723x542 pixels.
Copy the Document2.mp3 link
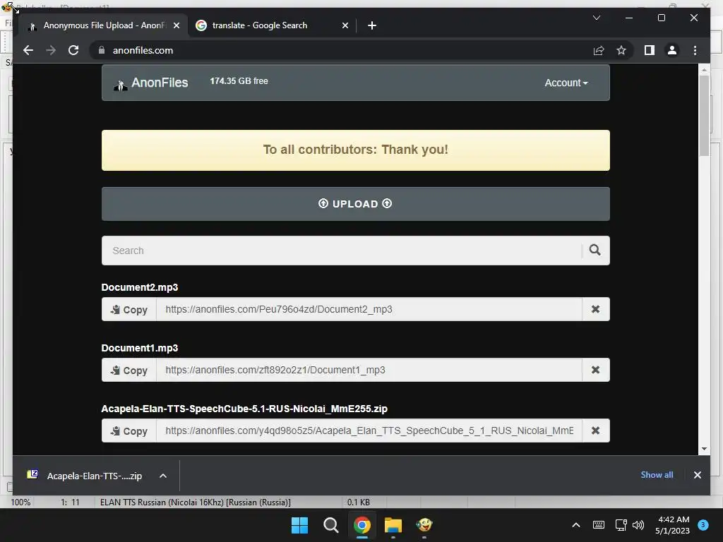coord(129,309)
